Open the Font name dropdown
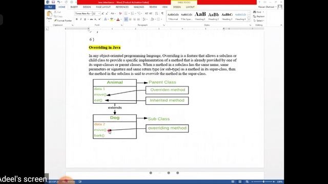Screen dimensions: 328x184 point(91,14)
